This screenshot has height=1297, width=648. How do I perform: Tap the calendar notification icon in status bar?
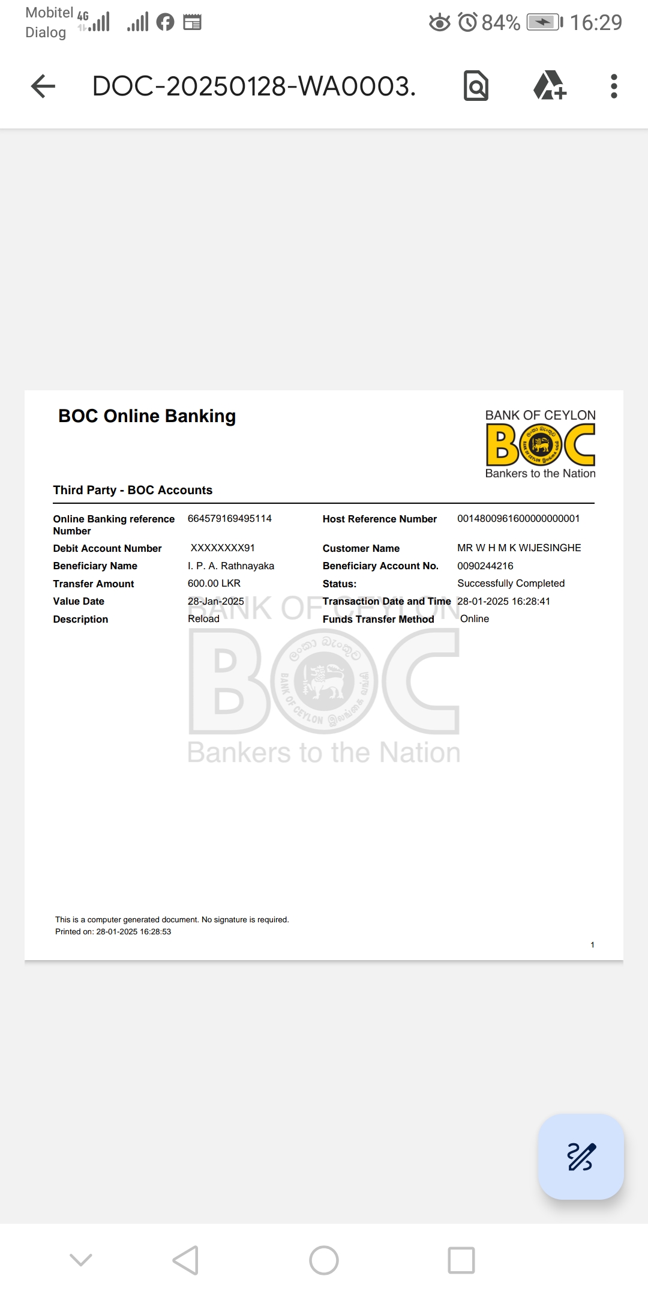192,23
